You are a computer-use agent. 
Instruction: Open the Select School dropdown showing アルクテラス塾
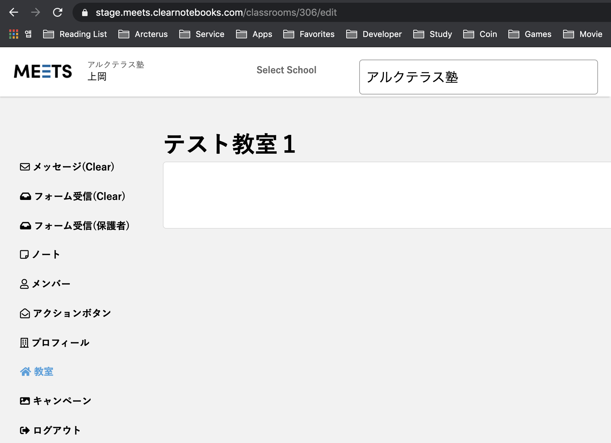click(x=478, y=77)
